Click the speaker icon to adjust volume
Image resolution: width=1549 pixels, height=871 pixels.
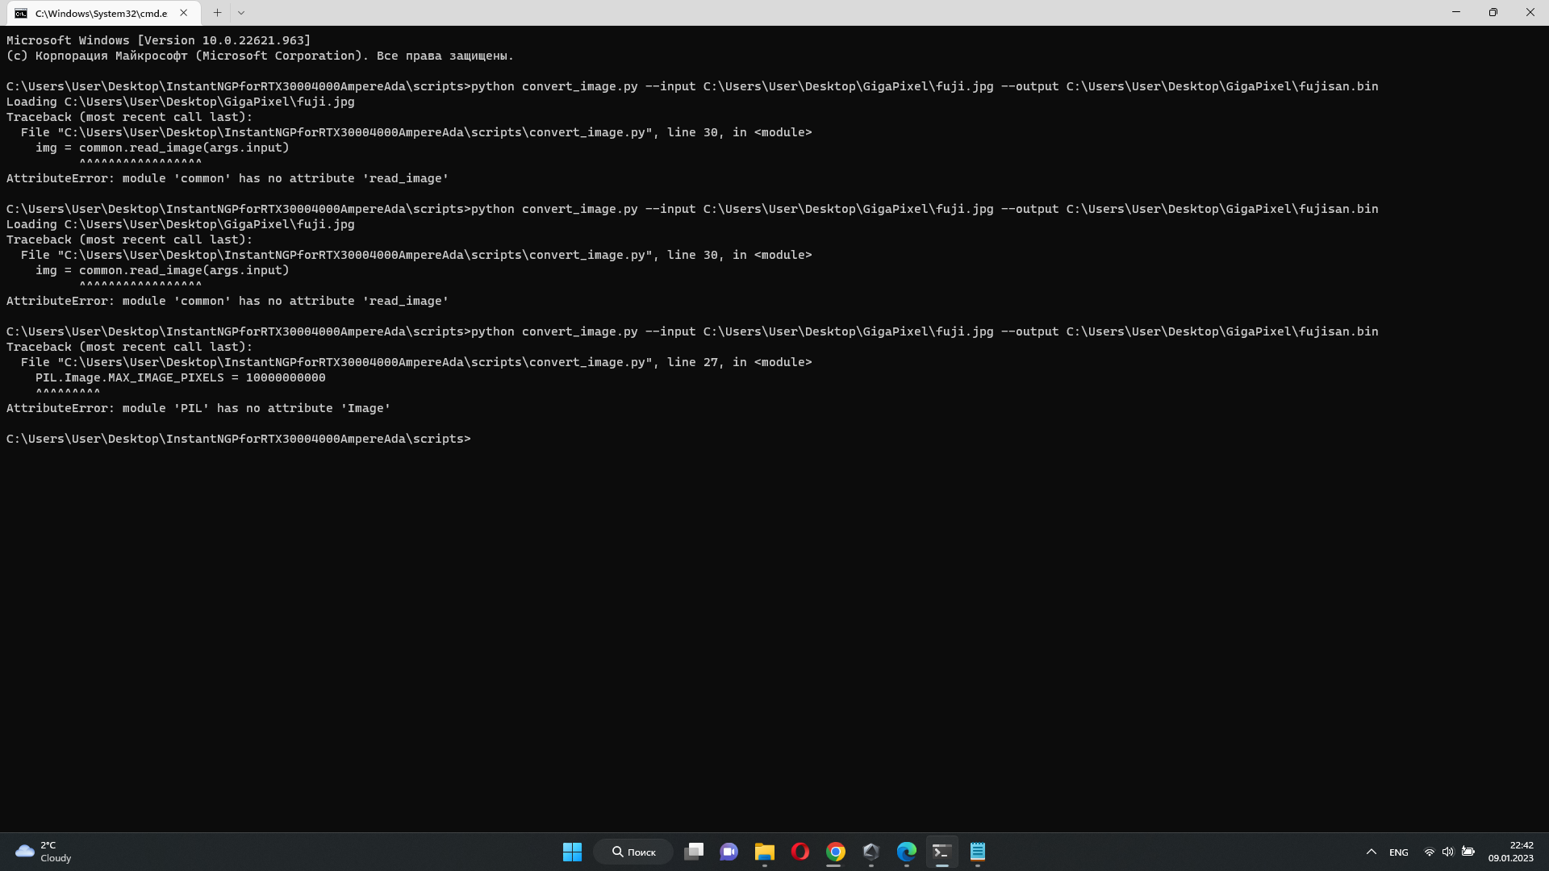tap(1447, 852)
